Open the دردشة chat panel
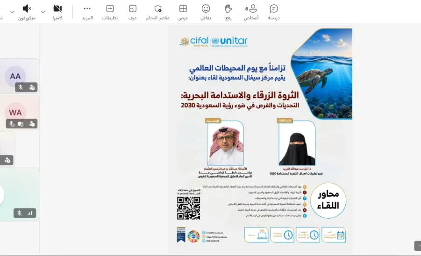Image resolution: width=421 pixels, height=256 pixels. (274, 12)
